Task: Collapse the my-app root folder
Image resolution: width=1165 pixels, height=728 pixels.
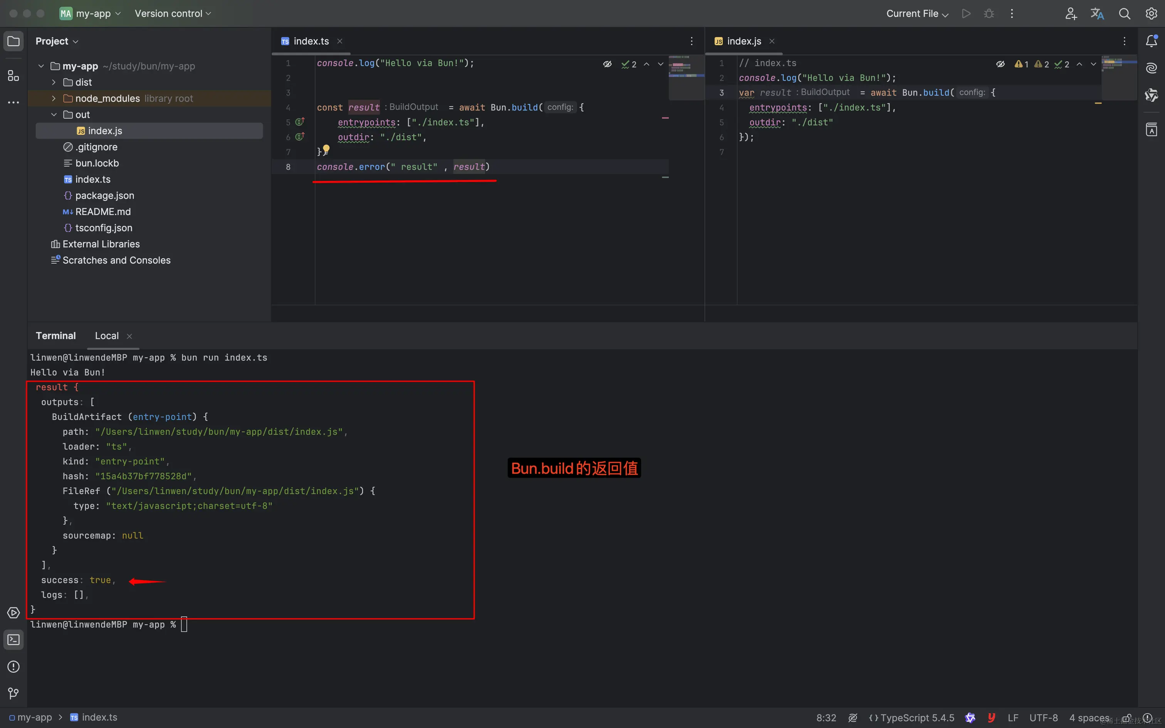Action: coord(41,66)
